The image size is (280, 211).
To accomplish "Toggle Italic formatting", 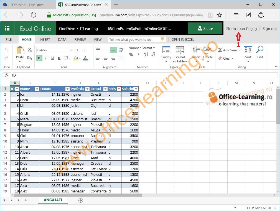I will tap(46, 58).
